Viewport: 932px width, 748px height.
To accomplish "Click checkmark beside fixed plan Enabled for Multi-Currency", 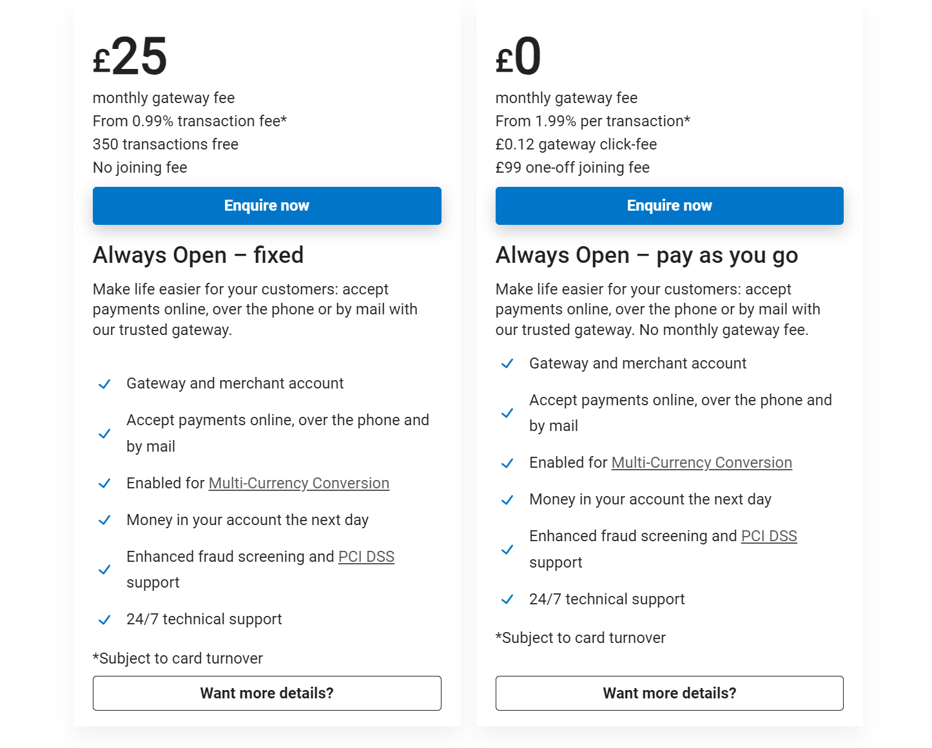I will tap(104, 484).
